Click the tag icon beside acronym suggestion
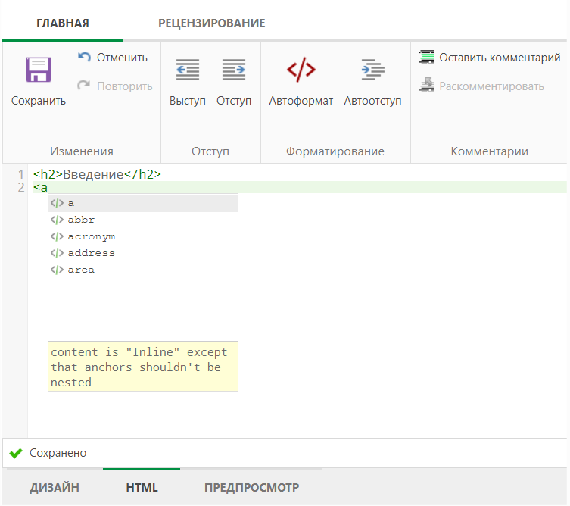Screen dimensions: 570x506 pos(57,236)
